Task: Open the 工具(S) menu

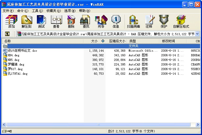Action: tap(37, 11)
